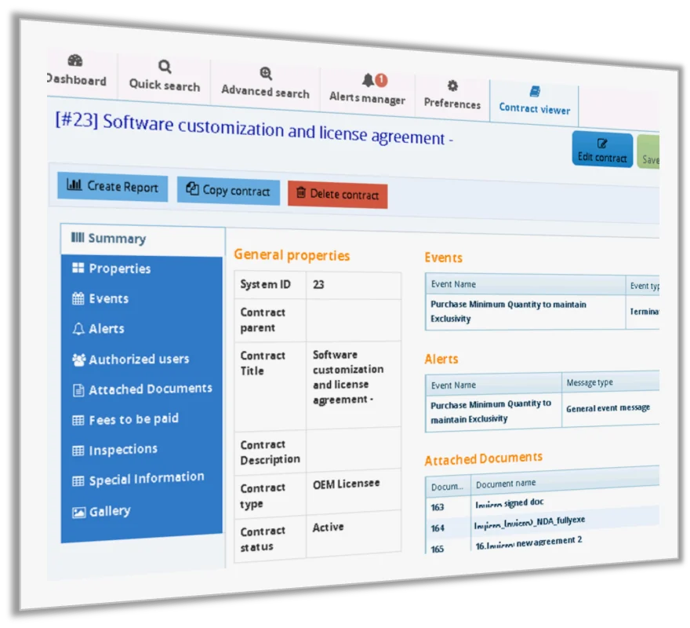This screenshot has width=690, height=628.
Task: Click the Copy contract button
Action: (228, 191)
